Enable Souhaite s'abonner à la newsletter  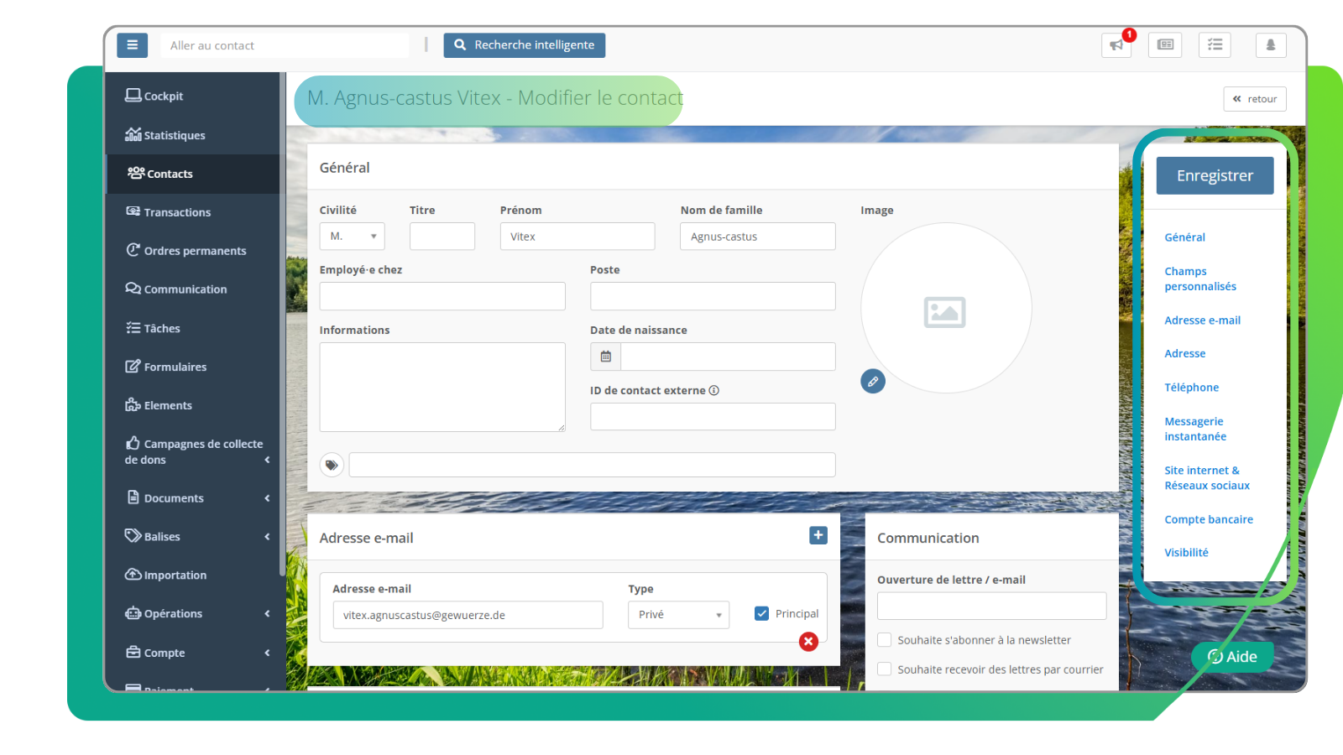884,639
